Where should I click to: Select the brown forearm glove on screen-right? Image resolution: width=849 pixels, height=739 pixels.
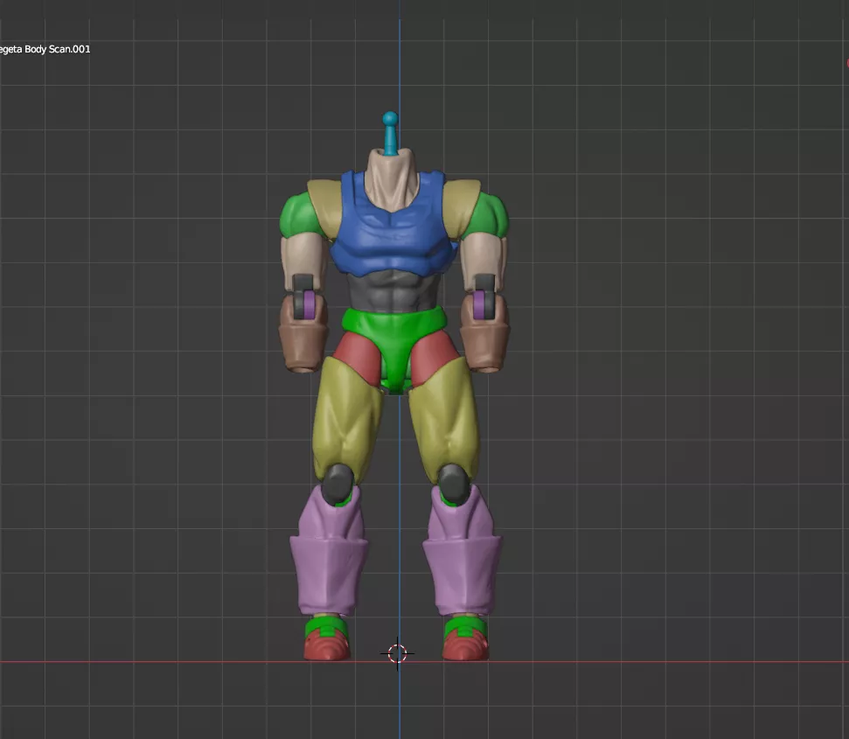(485, 344)
